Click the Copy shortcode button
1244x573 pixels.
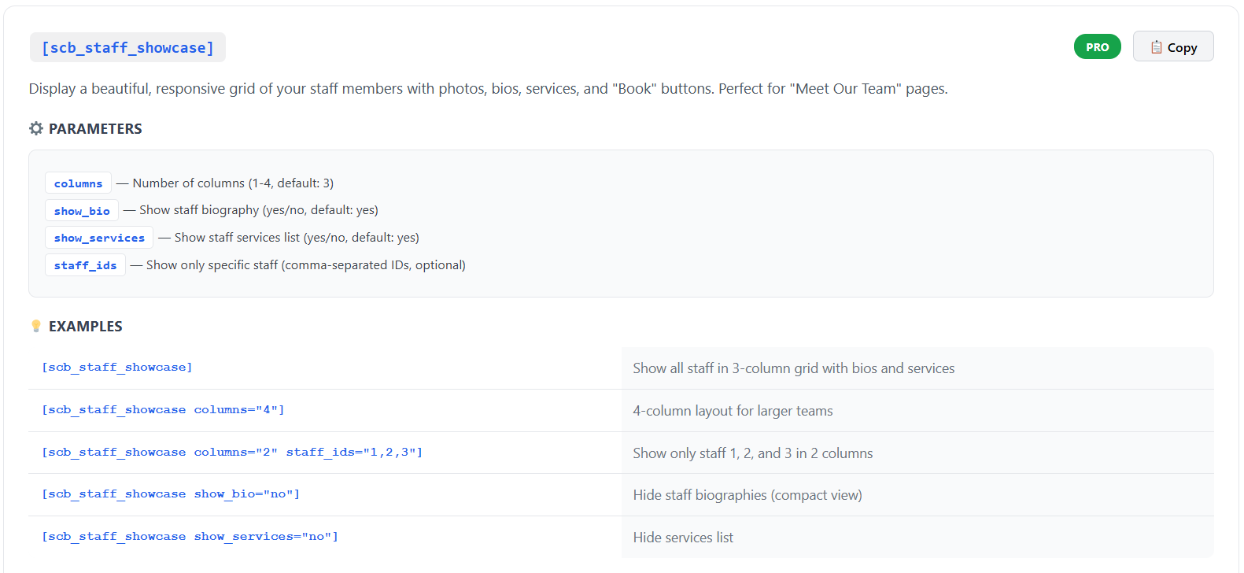pos(1172,47)
